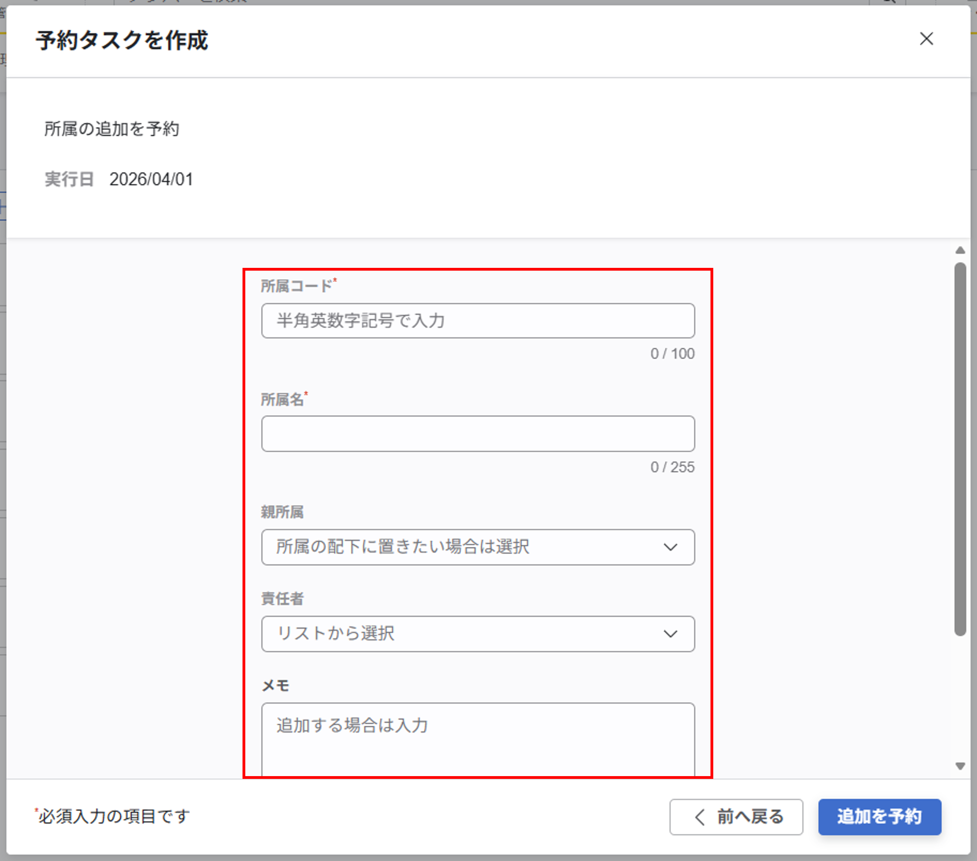The width and height of the screenshot is (977, 861).
Task: Click the 所属名 field label
Action: click(x=283, y=399)
